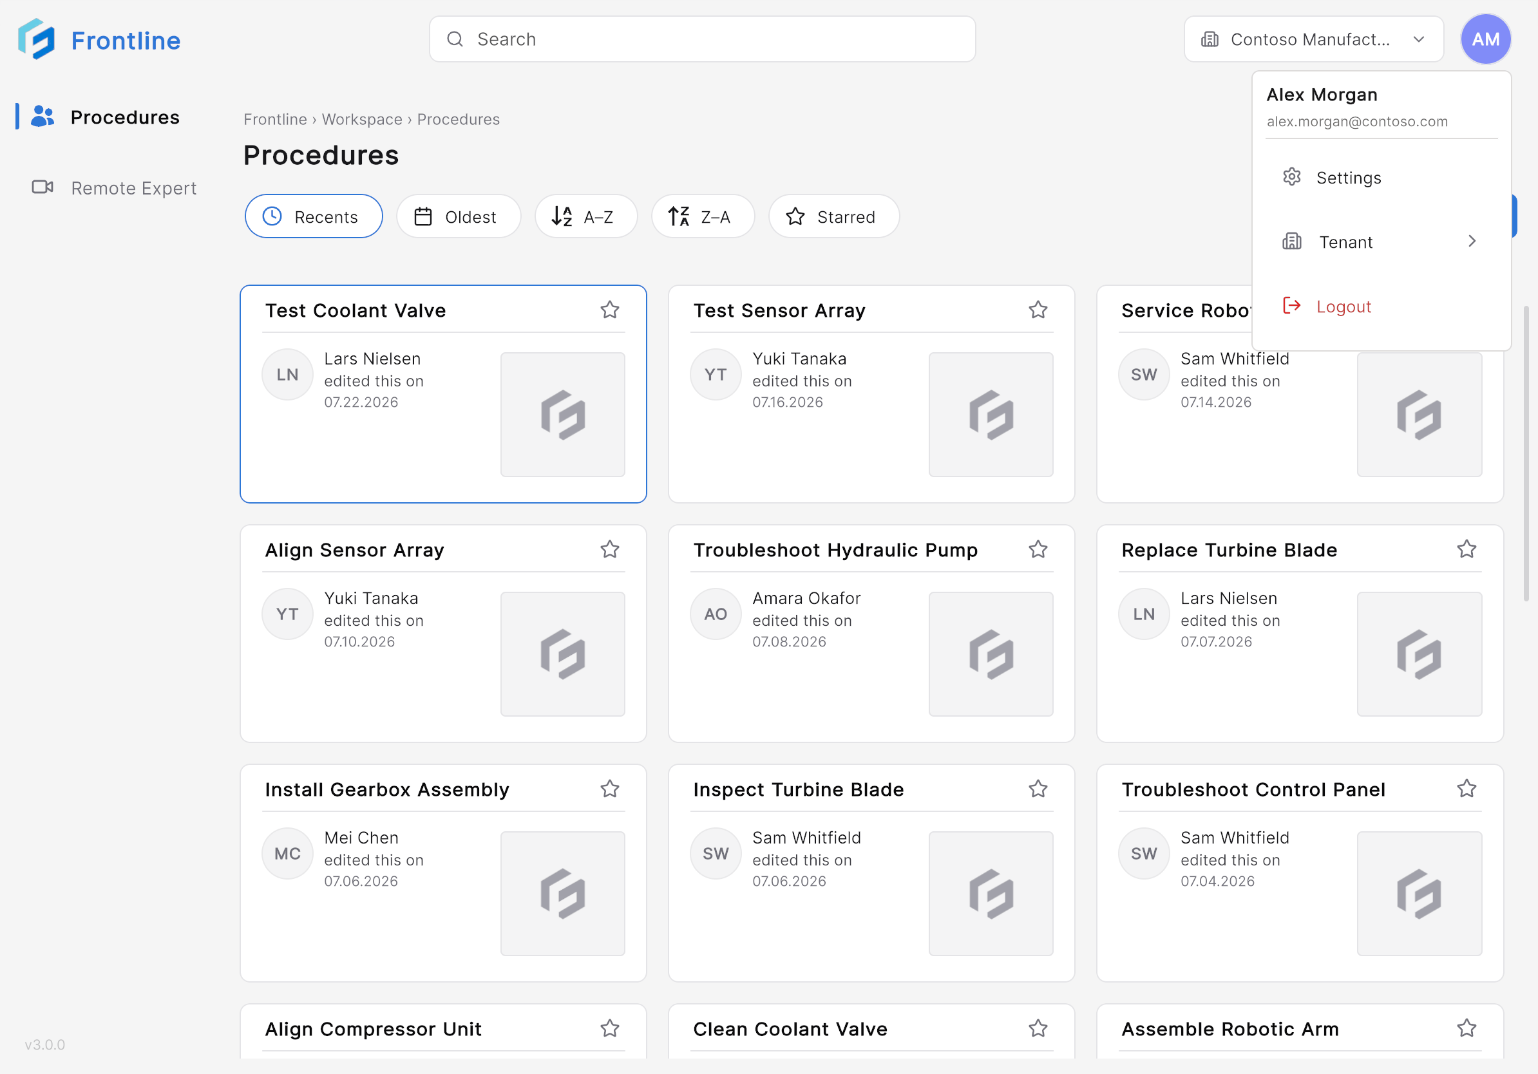The width and height of the screenshot is (1538, 1074).
Task: Click SW avatar on Inspect Turbine Blade card
Action: point(716,854)
